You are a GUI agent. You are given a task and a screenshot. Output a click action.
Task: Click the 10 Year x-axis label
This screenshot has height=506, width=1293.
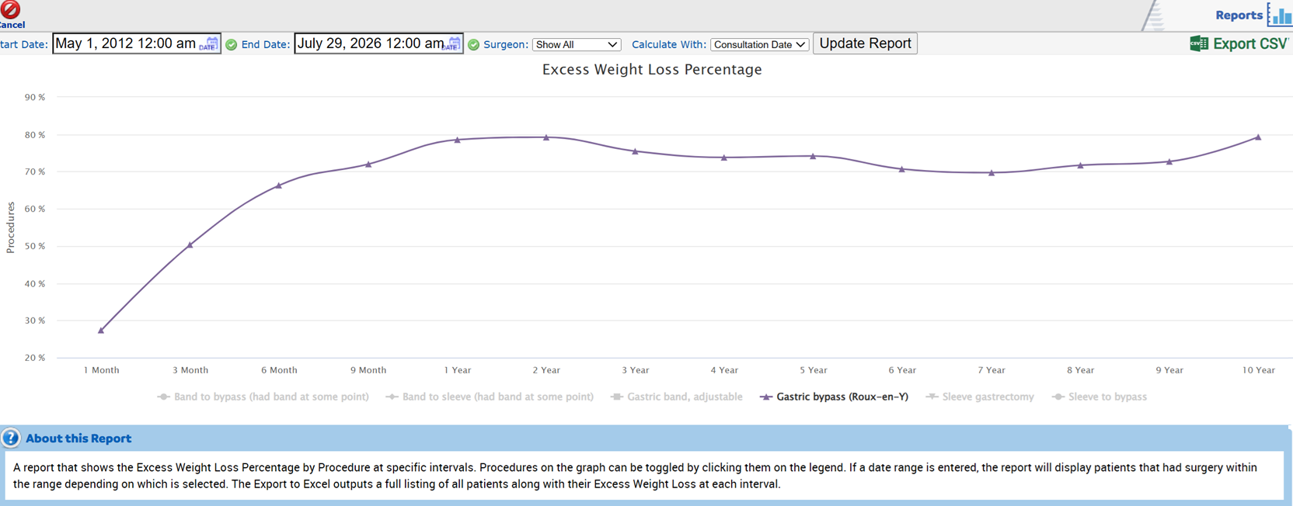click(1259, 370)
